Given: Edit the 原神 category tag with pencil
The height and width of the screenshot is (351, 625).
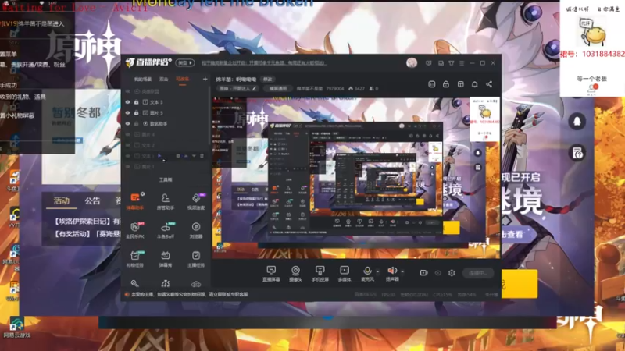Looking at the screenshot, I should pyautogui.click(x=254, y=88).
